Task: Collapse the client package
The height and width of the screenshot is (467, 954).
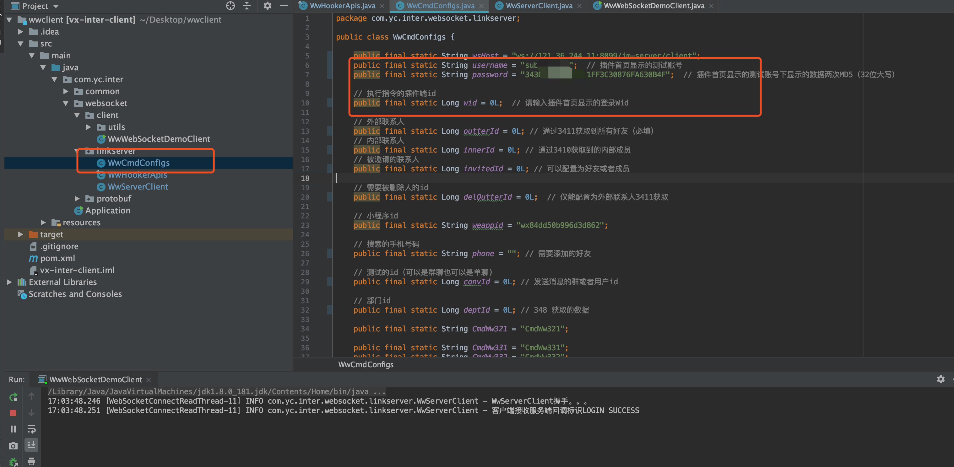Action: (x=77, y=115)
